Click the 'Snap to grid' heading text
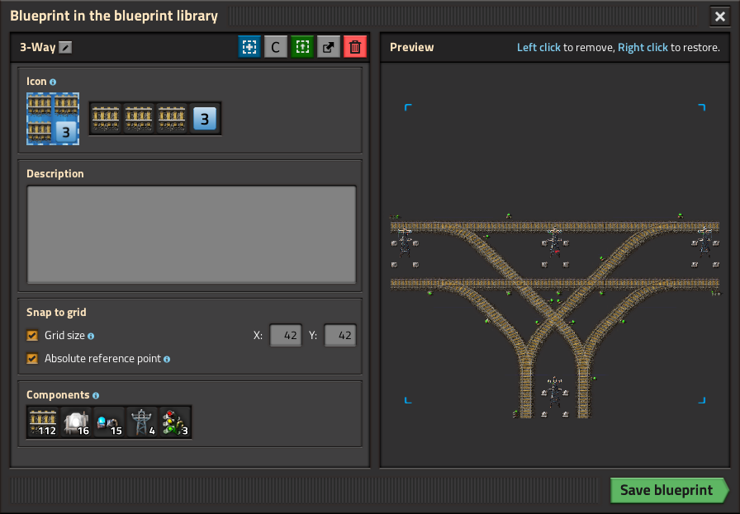This screenshot has height=514, width=740. tap(56, 312)
